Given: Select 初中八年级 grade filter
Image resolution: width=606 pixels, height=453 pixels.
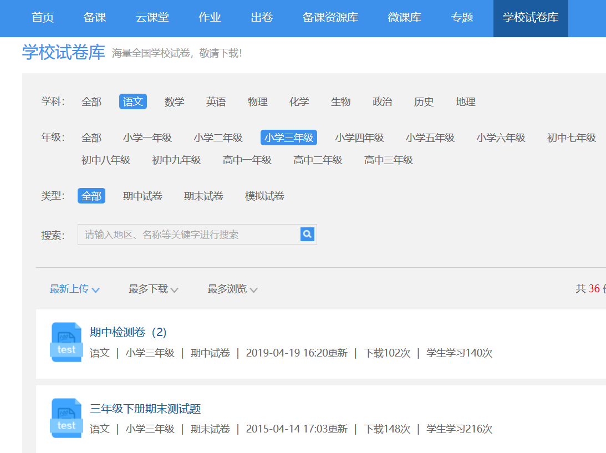Looking at the screenshot, I should coord(106,160).
